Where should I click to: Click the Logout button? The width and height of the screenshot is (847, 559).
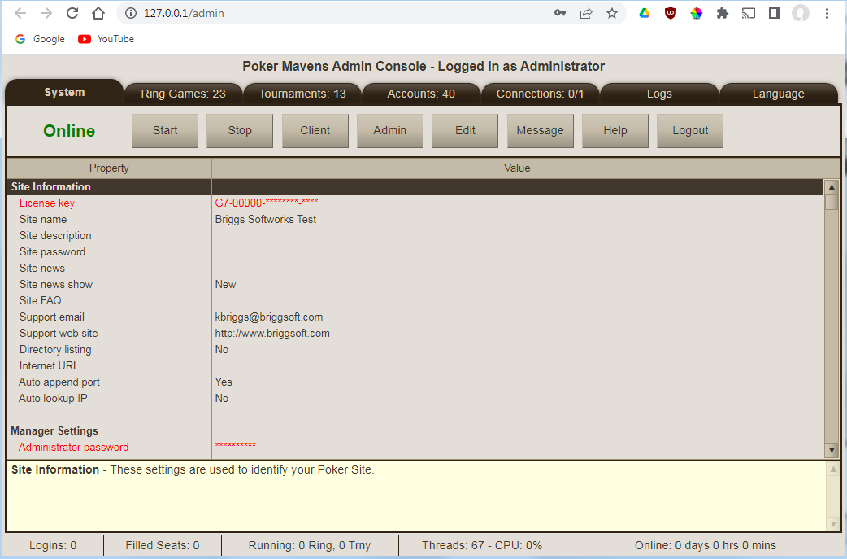(690, 130)
